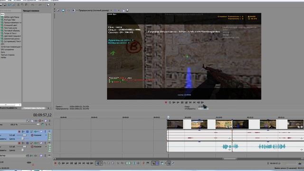Start recording from preview window transport
304x171 pixels.
[x=166, y=103]
